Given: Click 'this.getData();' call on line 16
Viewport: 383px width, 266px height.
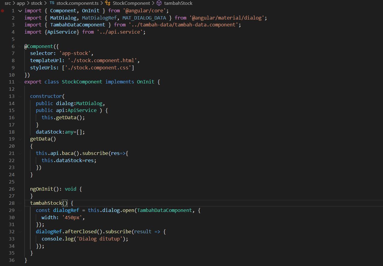Looking at the screenshot, I should click(x=63, y=117).
